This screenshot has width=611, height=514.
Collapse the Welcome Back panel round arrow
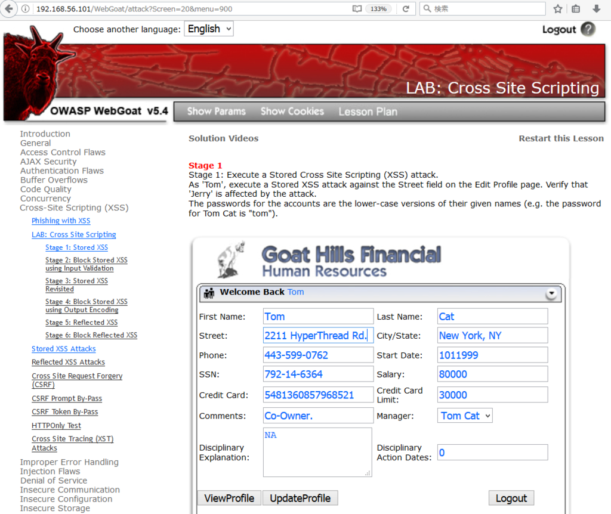551,293
